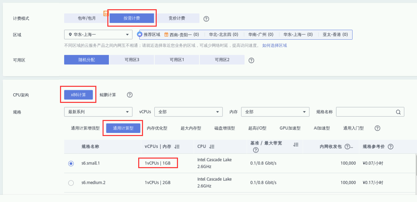
Task: Click the 规格名称 search input field
Action: point(365,112)
